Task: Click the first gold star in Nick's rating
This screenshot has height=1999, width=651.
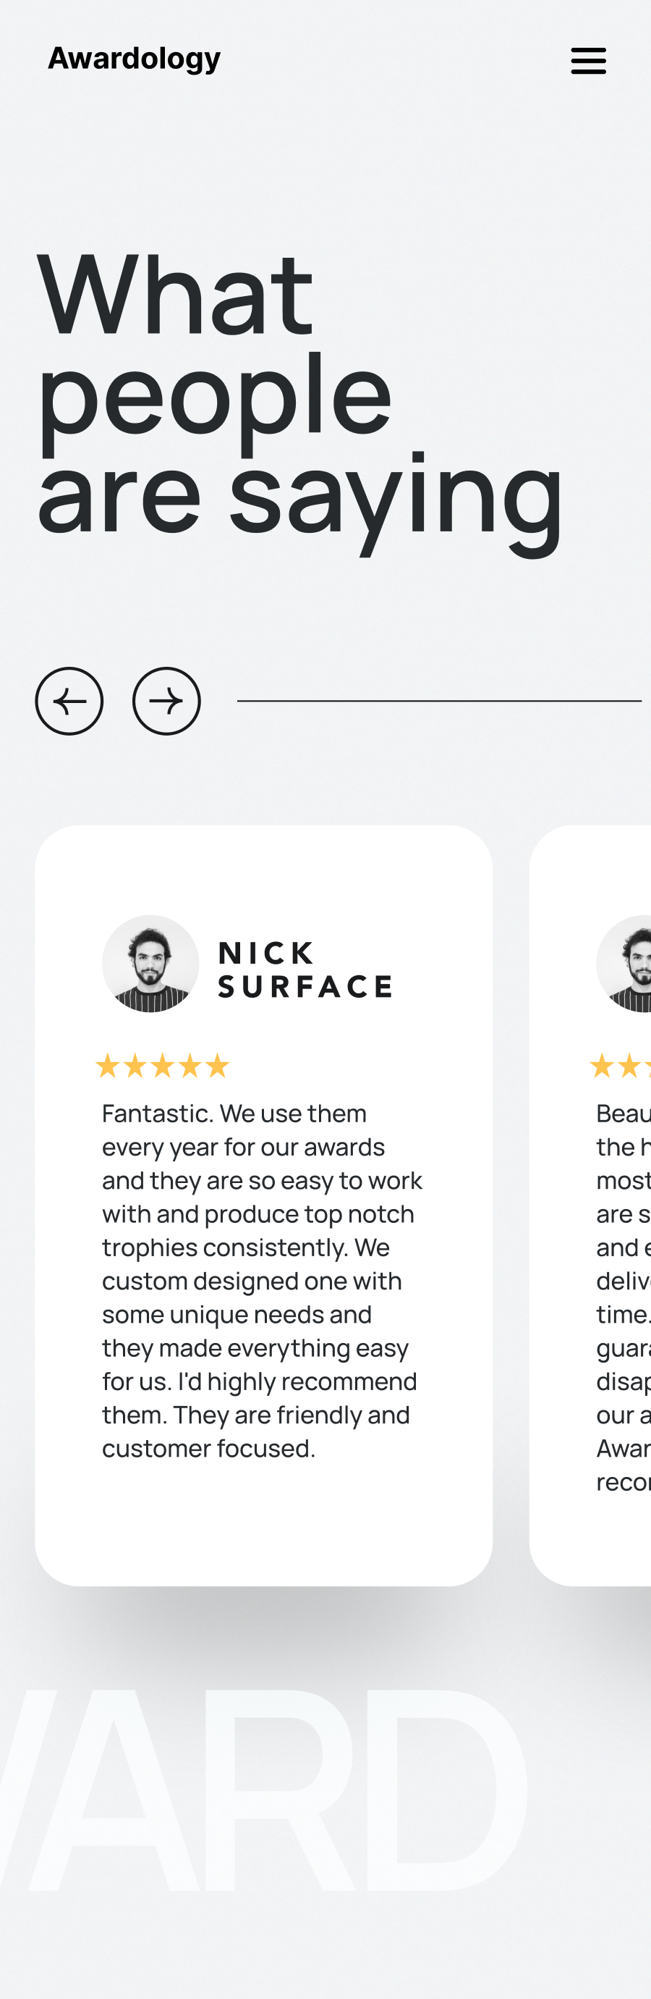Action: pyautogui.click(x=108, y=1066)
